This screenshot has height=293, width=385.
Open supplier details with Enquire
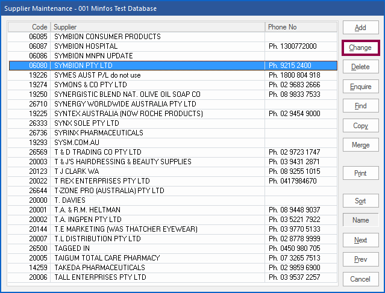point(360,87)
